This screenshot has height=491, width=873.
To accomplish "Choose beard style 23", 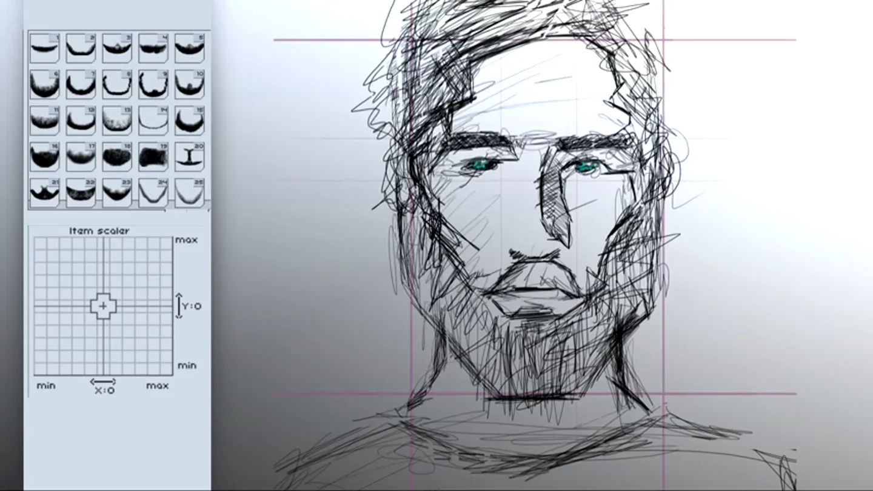I will click(117, 193).
